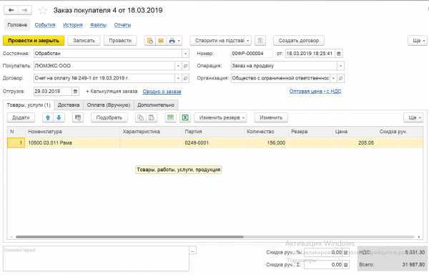This screenshot has width=429, height=275.
Task: Click into the Комментарий text field
Action: [x=96, y=259]
